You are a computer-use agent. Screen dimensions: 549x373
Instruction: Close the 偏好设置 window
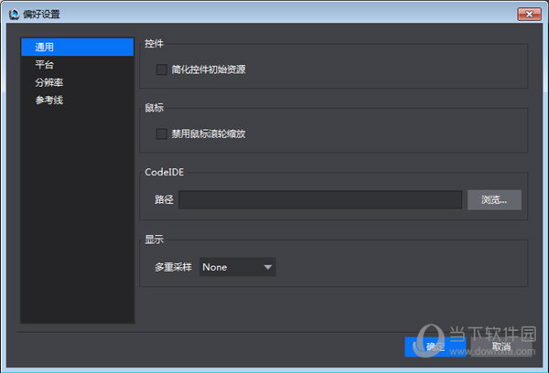click(x=530, y=14)
